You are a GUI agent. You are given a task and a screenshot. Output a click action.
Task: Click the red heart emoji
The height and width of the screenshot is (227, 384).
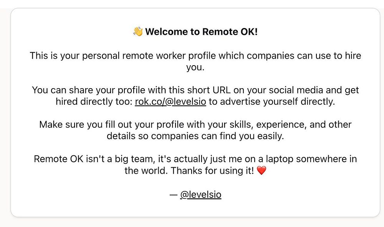261,171
